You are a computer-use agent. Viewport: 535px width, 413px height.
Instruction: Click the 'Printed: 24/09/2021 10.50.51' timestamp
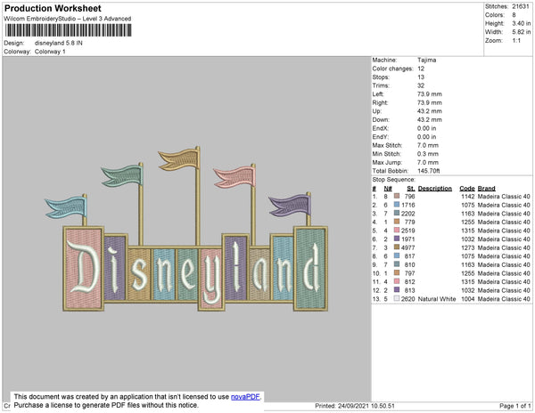tap(355, 406)
